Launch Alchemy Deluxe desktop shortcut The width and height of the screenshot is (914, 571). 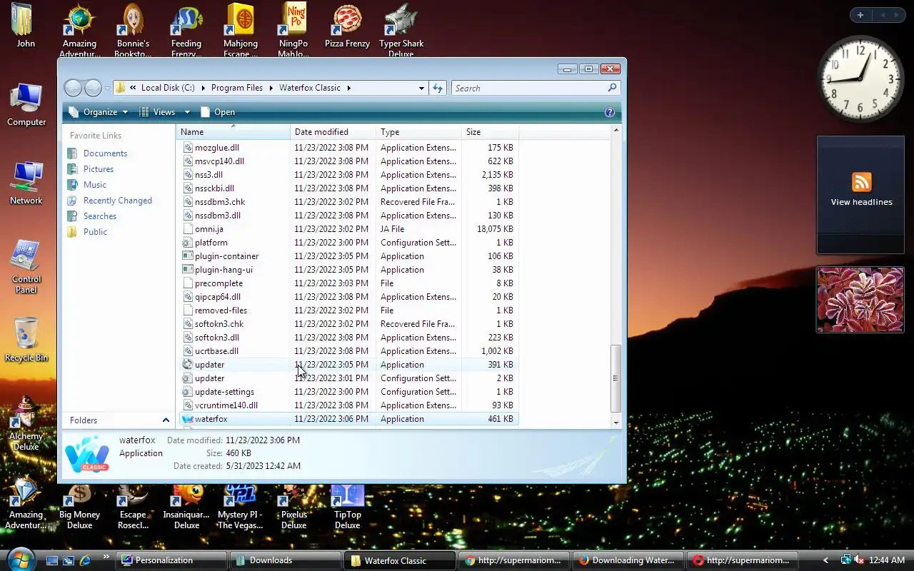[x=26, y=423]
